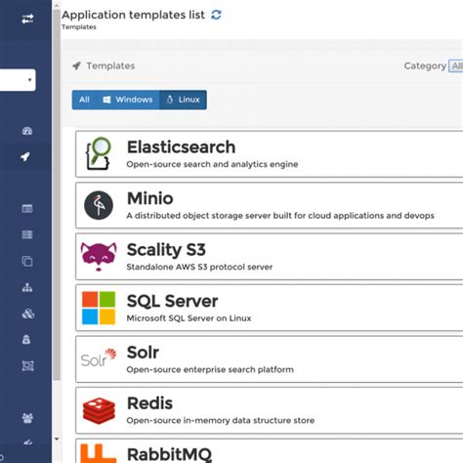Toggle the sidebar collapse arrows icon

pyautogui.click(x=27, y=19)
